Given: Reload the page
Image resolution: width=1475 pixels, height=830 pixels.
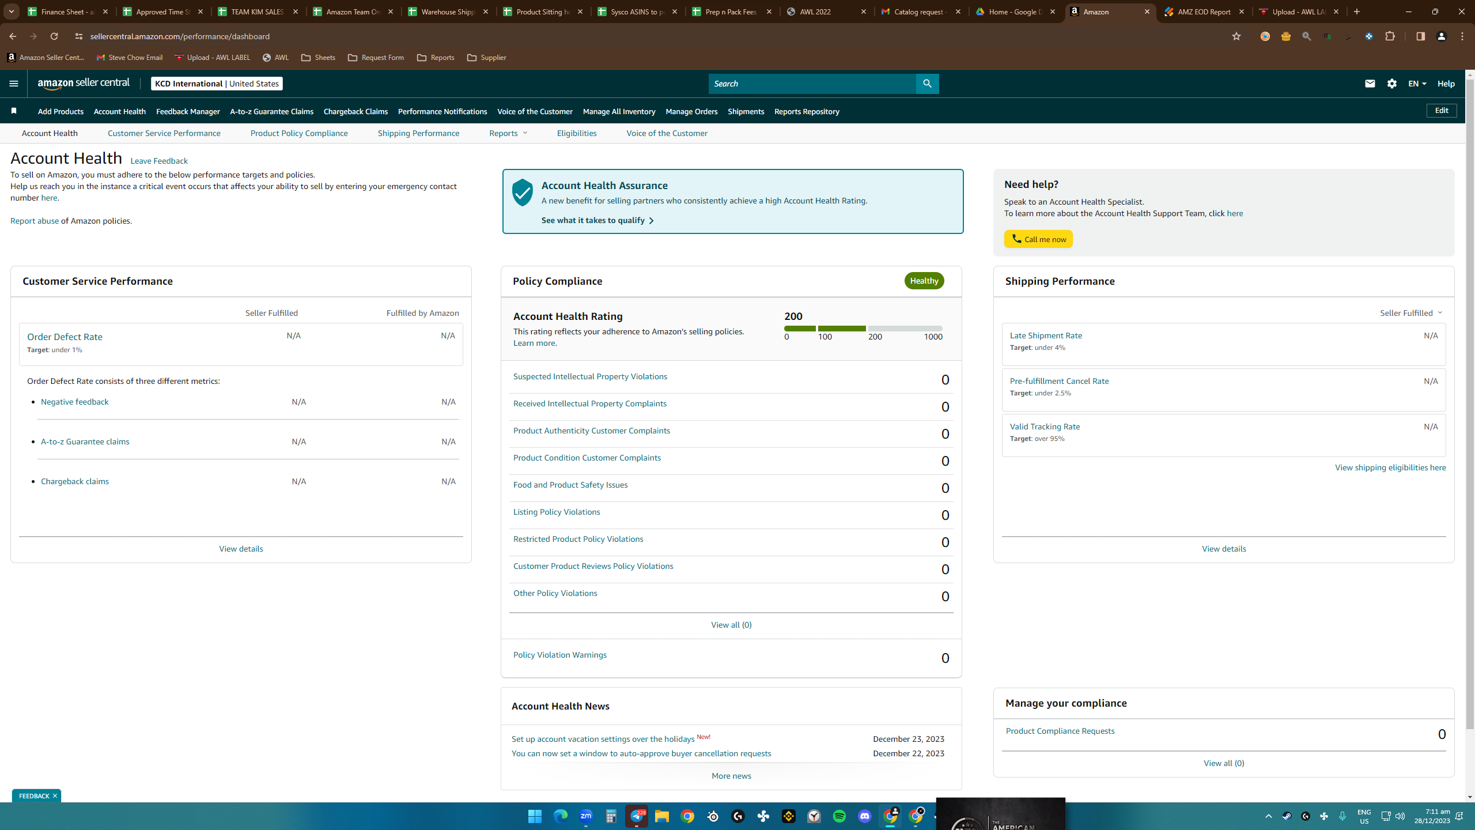Looking at the screenshot, I should (x=54, y=36).
